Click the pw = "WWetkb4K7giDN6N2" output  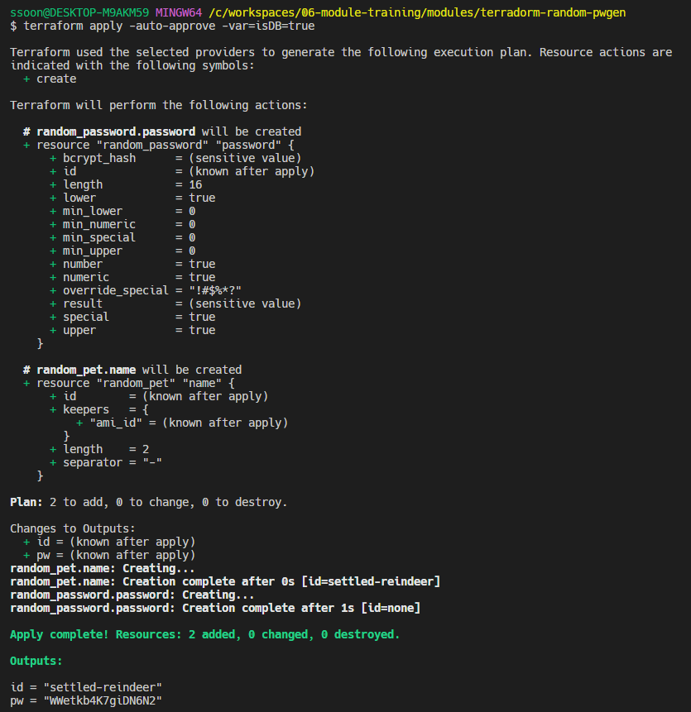pyautogui.click(x=86, y=700)
